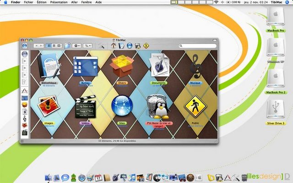Click the Finder toolbar penguin trash icon

pos(138,46)
